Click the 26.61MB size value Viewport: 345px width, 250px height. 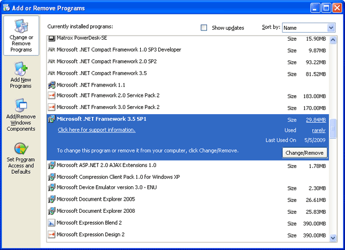click(316, 200)
